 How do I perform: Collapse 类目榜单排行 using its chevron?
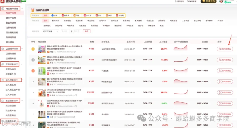pos(22,101)
